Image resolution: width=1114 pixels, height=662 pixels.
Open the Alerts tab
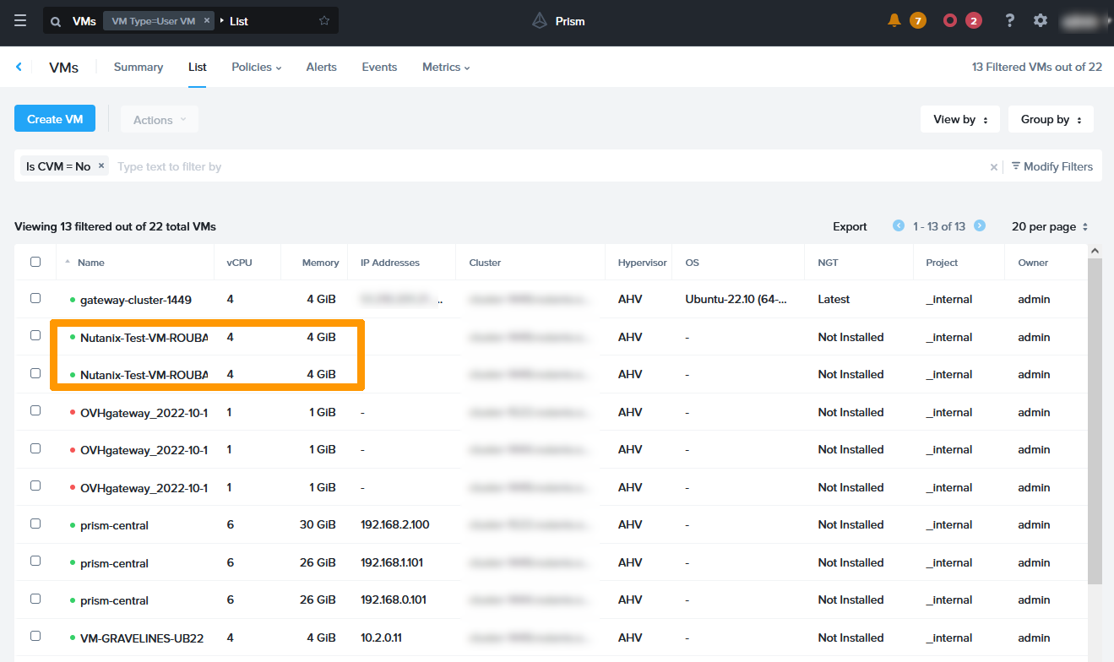pos(321,67)
